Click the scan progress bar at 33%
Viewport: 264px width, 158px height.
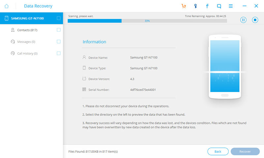[x=147, y=21]
